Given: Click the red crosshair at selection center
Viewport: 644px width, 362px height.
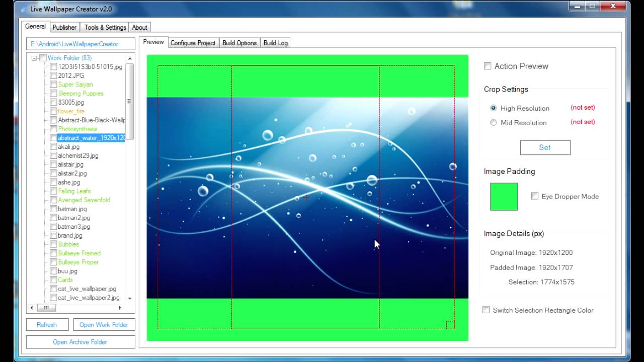Looking at the screenshot, I should click(x=306, y=197).
